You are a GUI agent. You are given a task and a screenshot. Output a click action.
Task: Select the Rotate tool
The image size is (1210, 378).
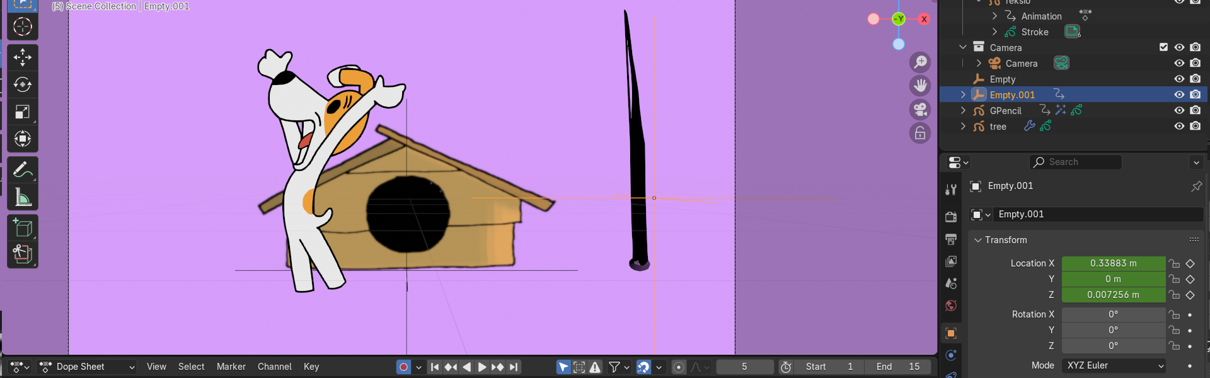(23, 84)
